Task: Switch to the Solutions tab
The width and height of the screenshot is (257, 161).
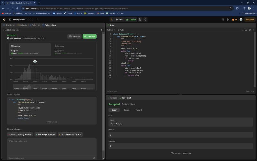Action: [x=35, y=25]
